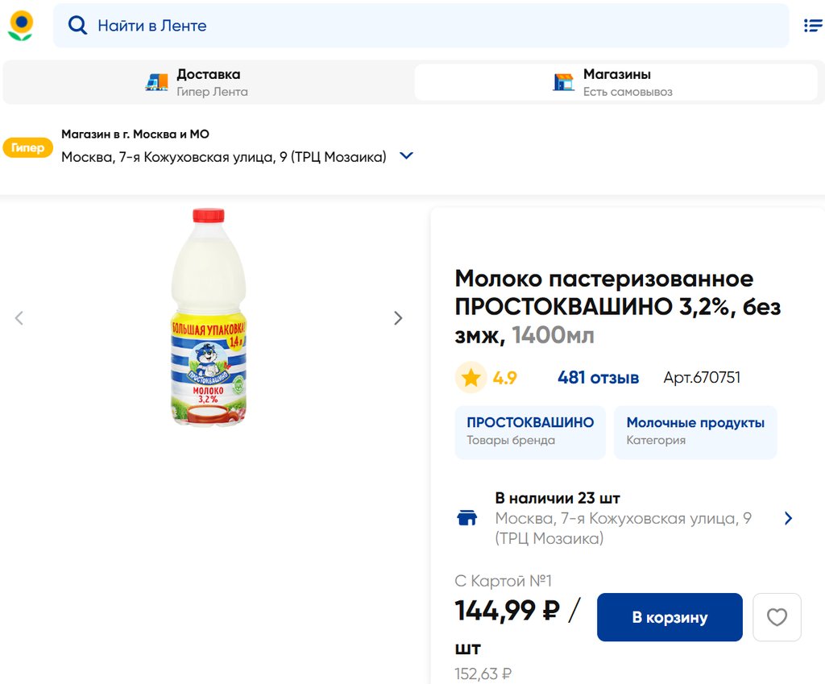Open the 481 отзыв reviews link
Screen dimensions: 825x684
point(598,378)
